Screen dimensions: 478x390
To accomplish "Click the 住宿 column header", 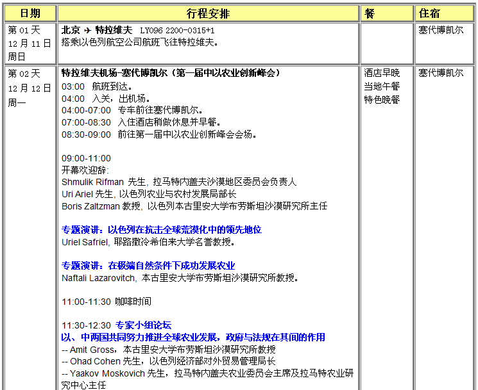I will coord(429,13).
